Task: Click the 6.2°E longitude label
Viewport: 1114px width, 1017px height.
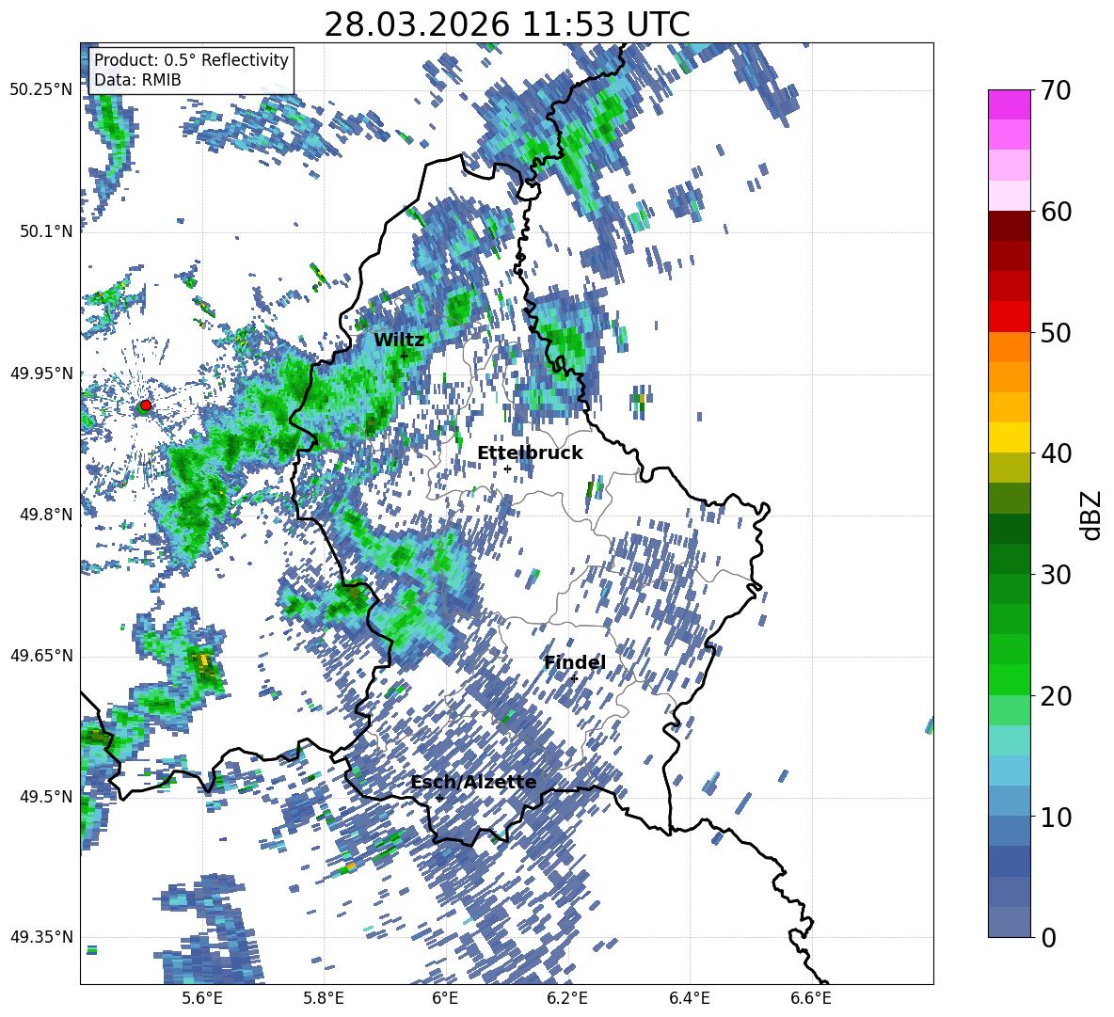Action: pyautogui.click(x=567, y=998)
